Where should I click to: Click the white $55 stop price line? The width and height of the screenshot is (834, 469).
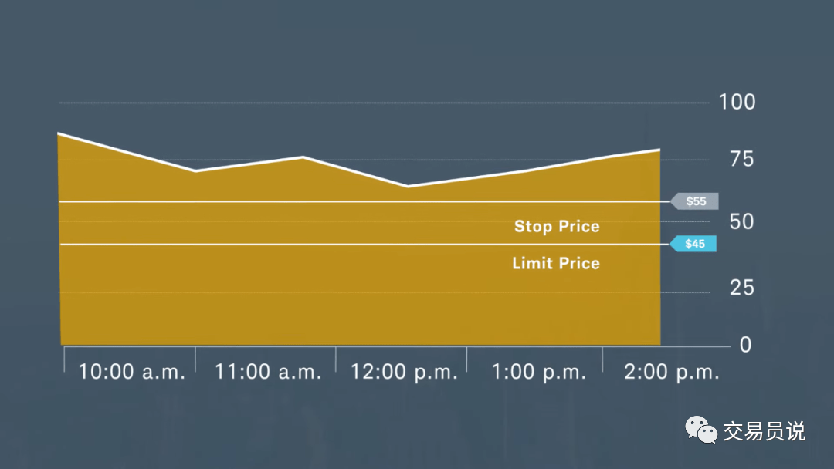(364, 201)
